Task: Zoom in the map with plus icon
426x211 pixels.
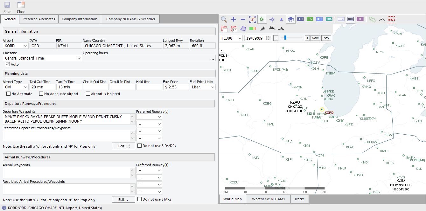Action: (x=234, y=19)
